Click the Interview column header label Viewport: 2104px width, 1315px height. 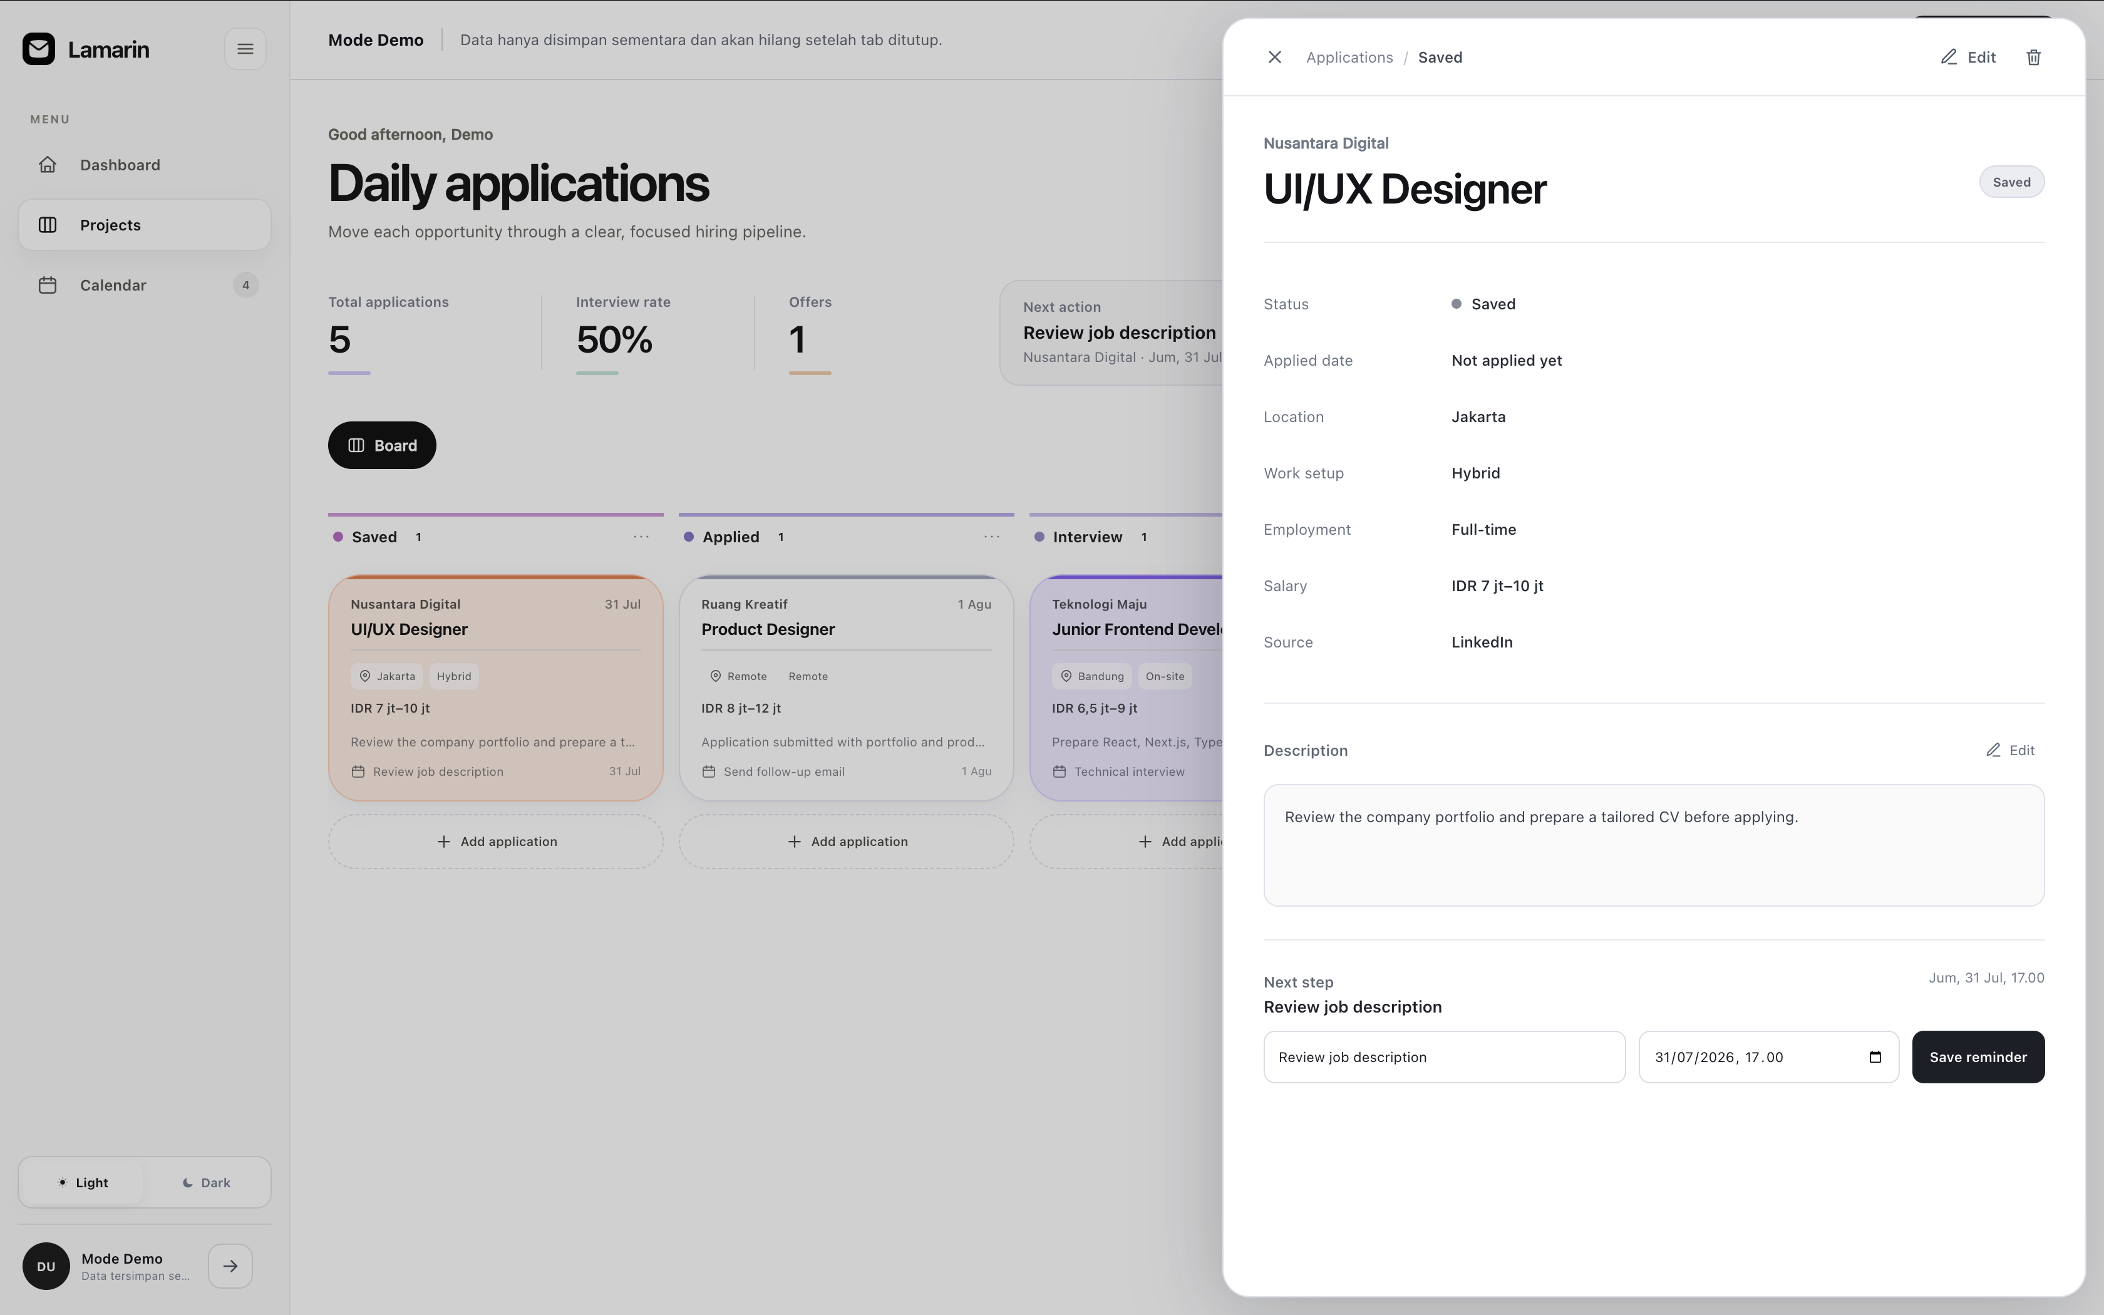[1087, 537]
